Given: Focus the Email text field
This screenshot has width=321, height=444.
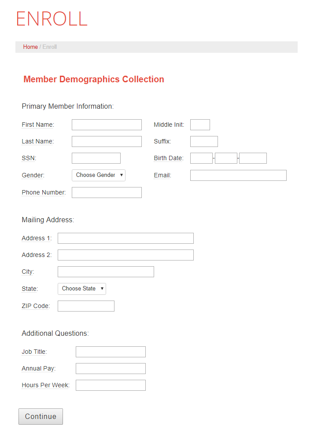Looking at the screenshot, I should (x=238, y=176).
